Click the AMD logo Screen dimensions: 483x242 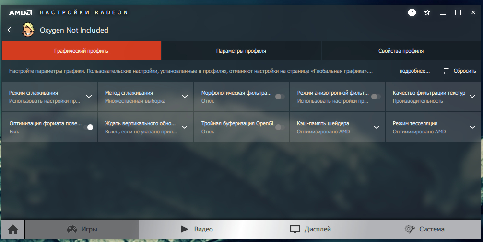(x=20, y=12)
